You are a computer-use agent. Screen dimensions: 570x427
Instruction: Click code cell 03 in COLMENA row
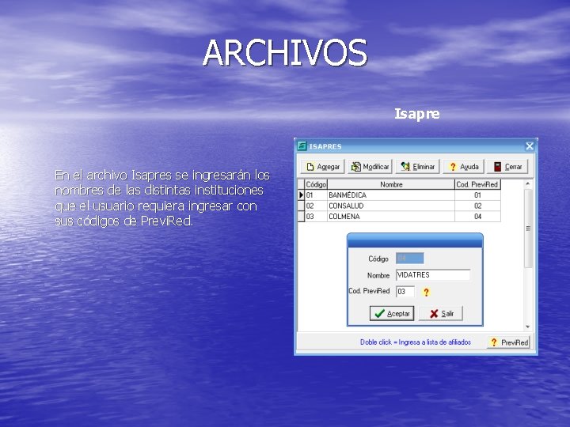pyautogui.click(x=316, y=217)
